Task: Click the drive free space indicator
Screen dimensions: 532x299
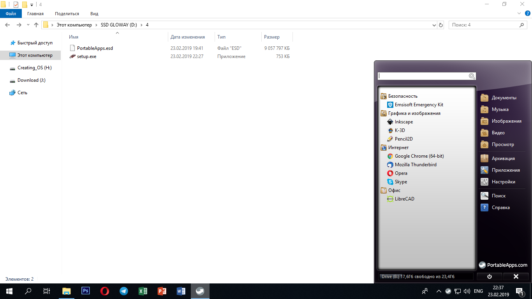Action: (x=426, y=276)
